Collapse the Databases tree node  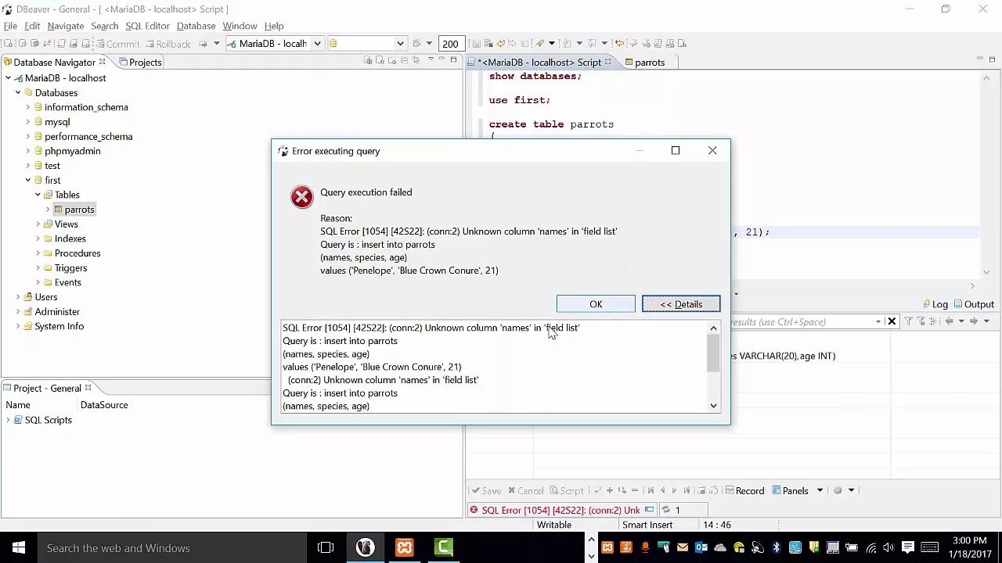(x=18, y=92)
